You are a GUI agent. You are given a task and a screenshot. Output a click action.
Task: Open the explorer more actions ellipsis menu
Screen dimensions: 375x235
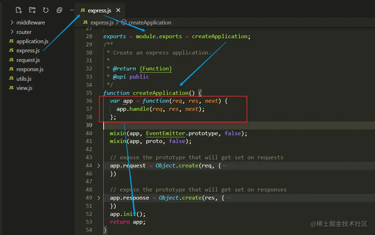pyautogui.click(x=72, y=10)
